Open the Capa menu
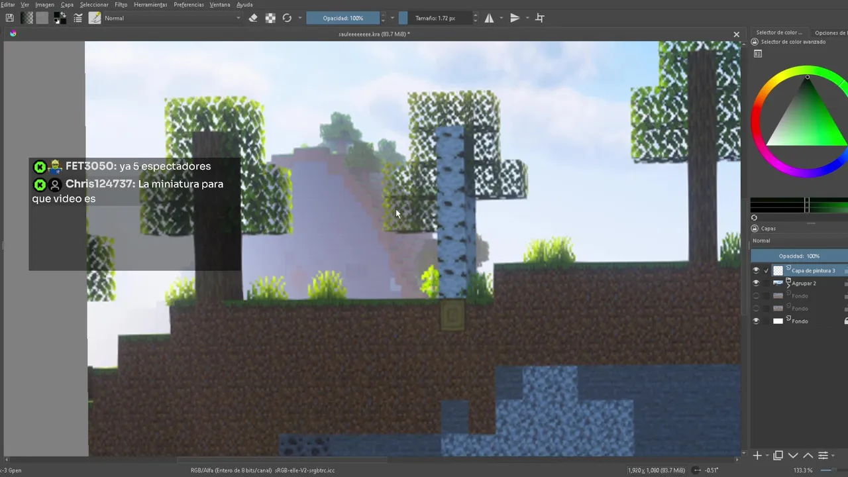 tap(67, 5)
